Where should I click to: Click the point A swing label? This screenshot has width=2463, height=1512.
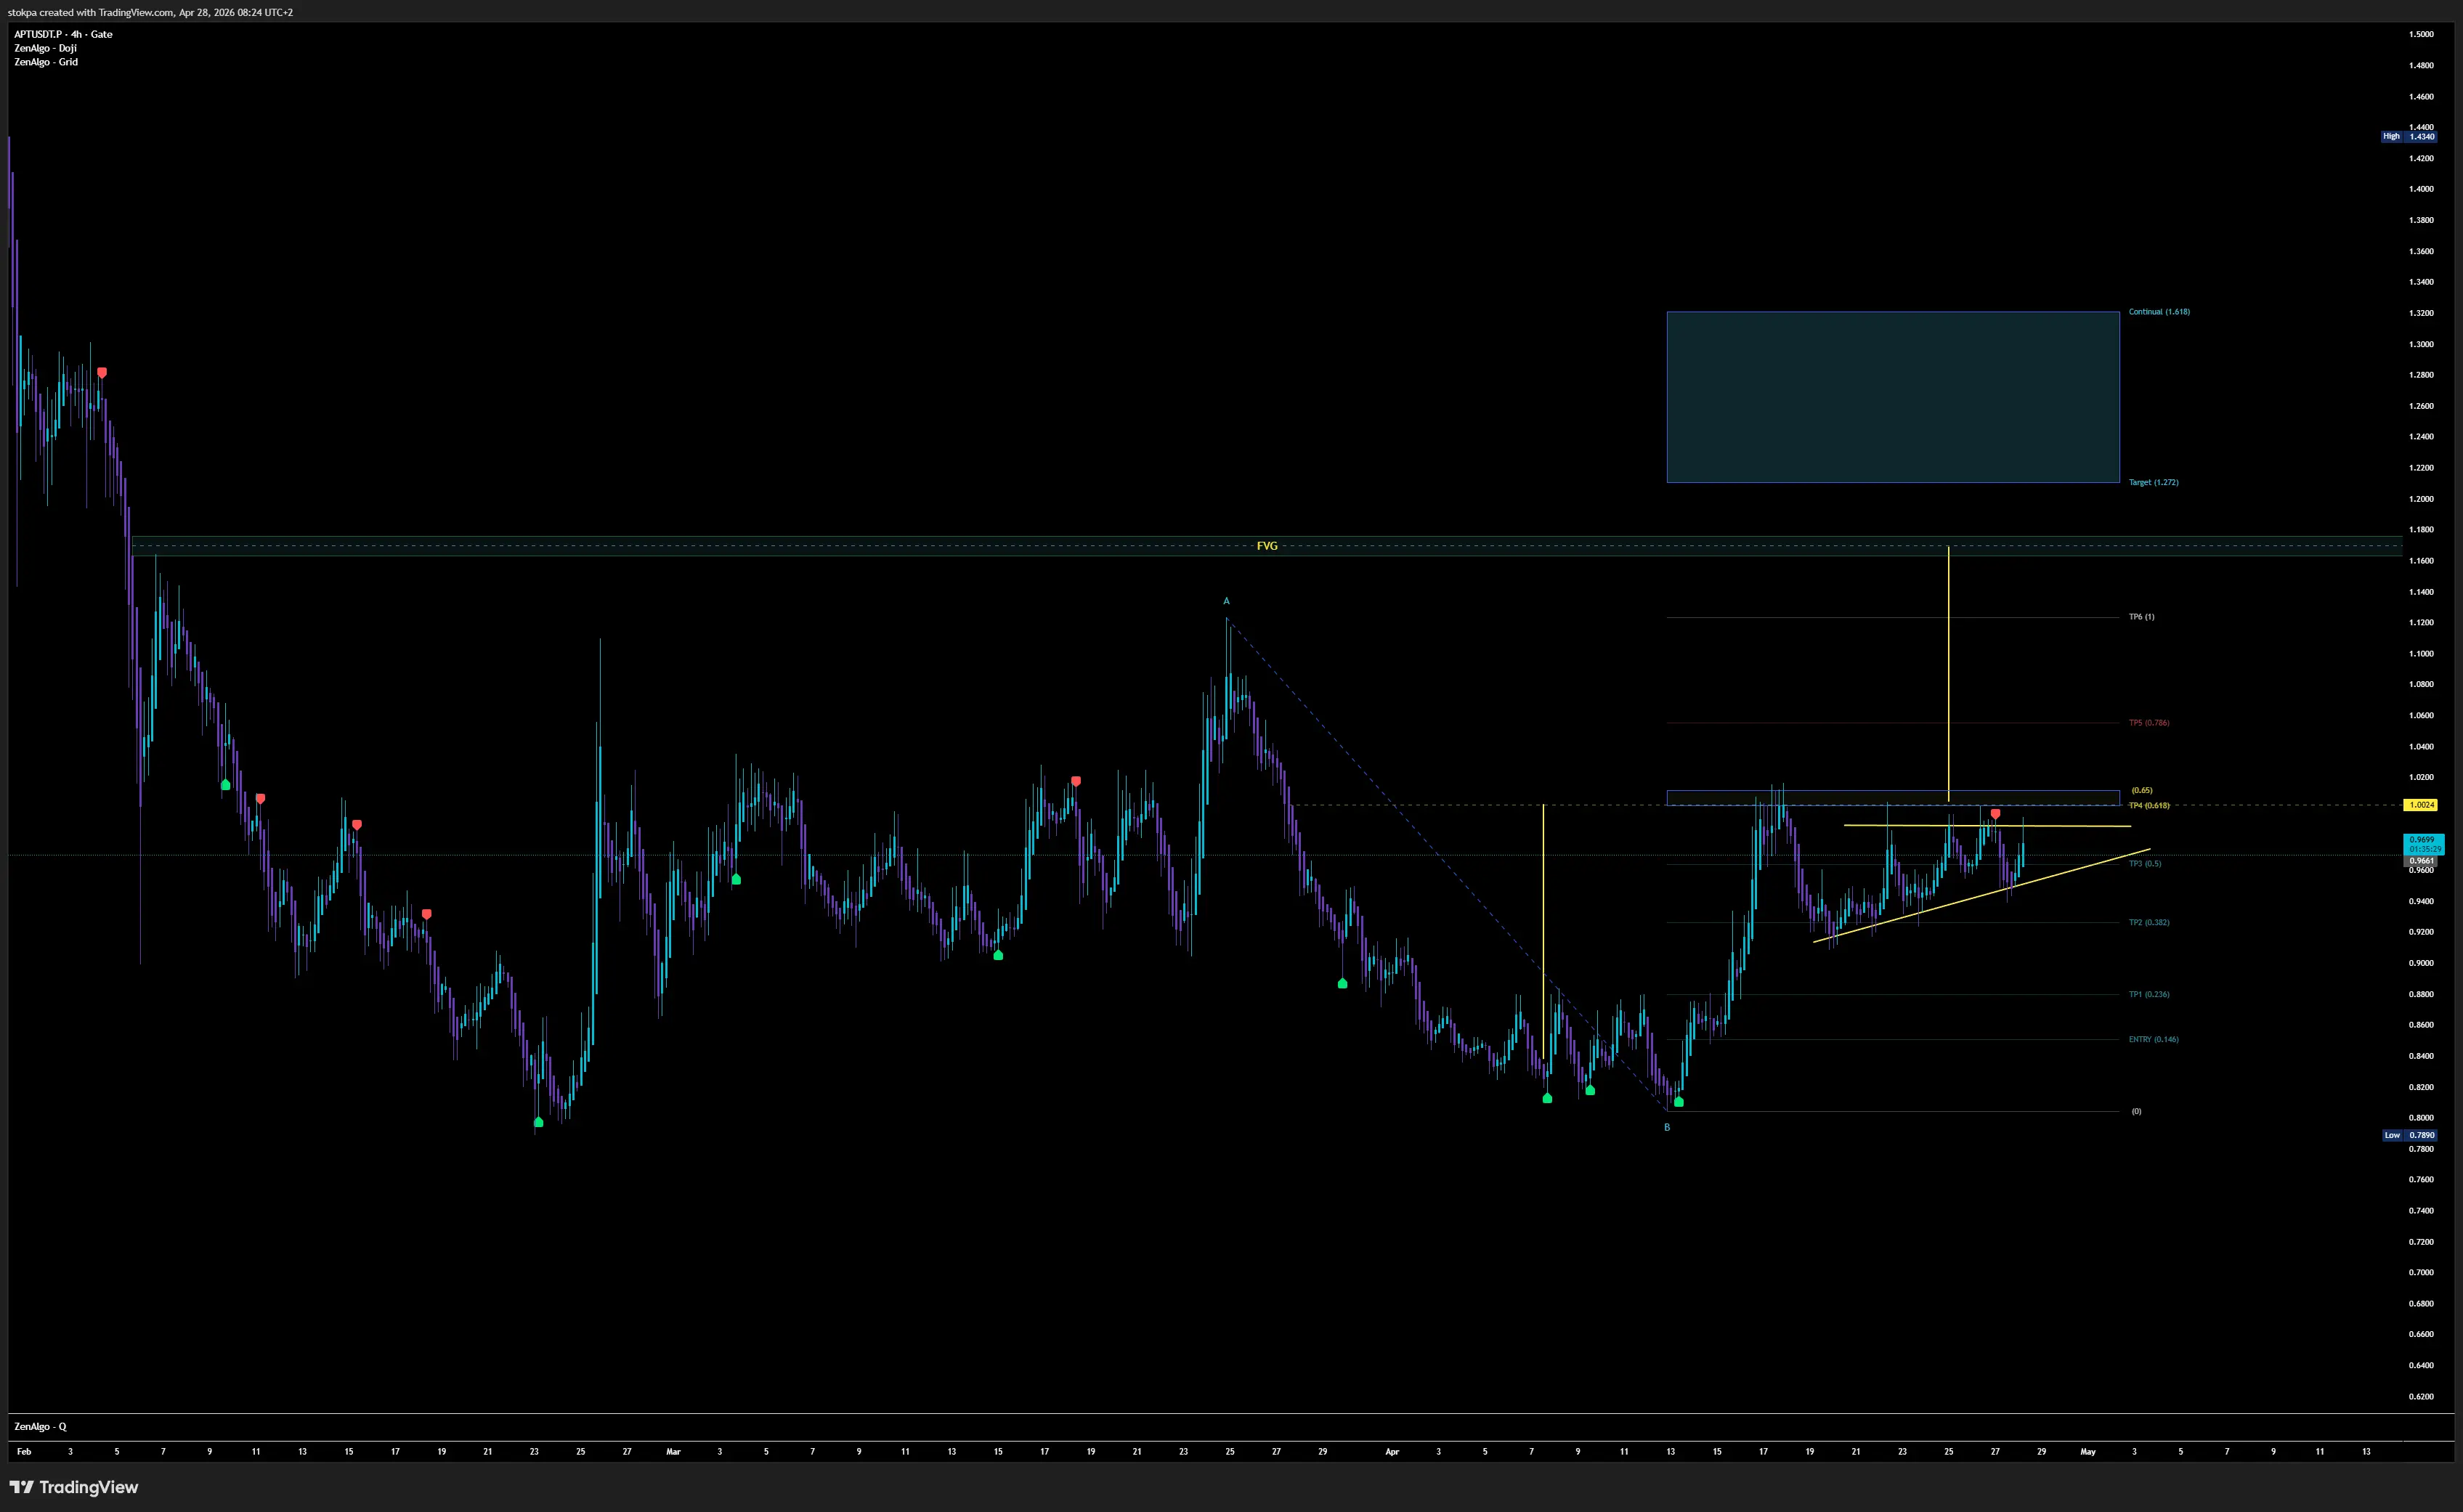pyautogui.click(x=1226, y=601)
